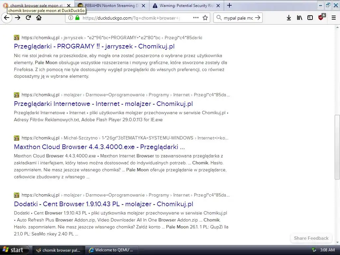340x255 pixels.
Task: Click the 3:08 AM taskbar clock
Action: click(327, 250)
